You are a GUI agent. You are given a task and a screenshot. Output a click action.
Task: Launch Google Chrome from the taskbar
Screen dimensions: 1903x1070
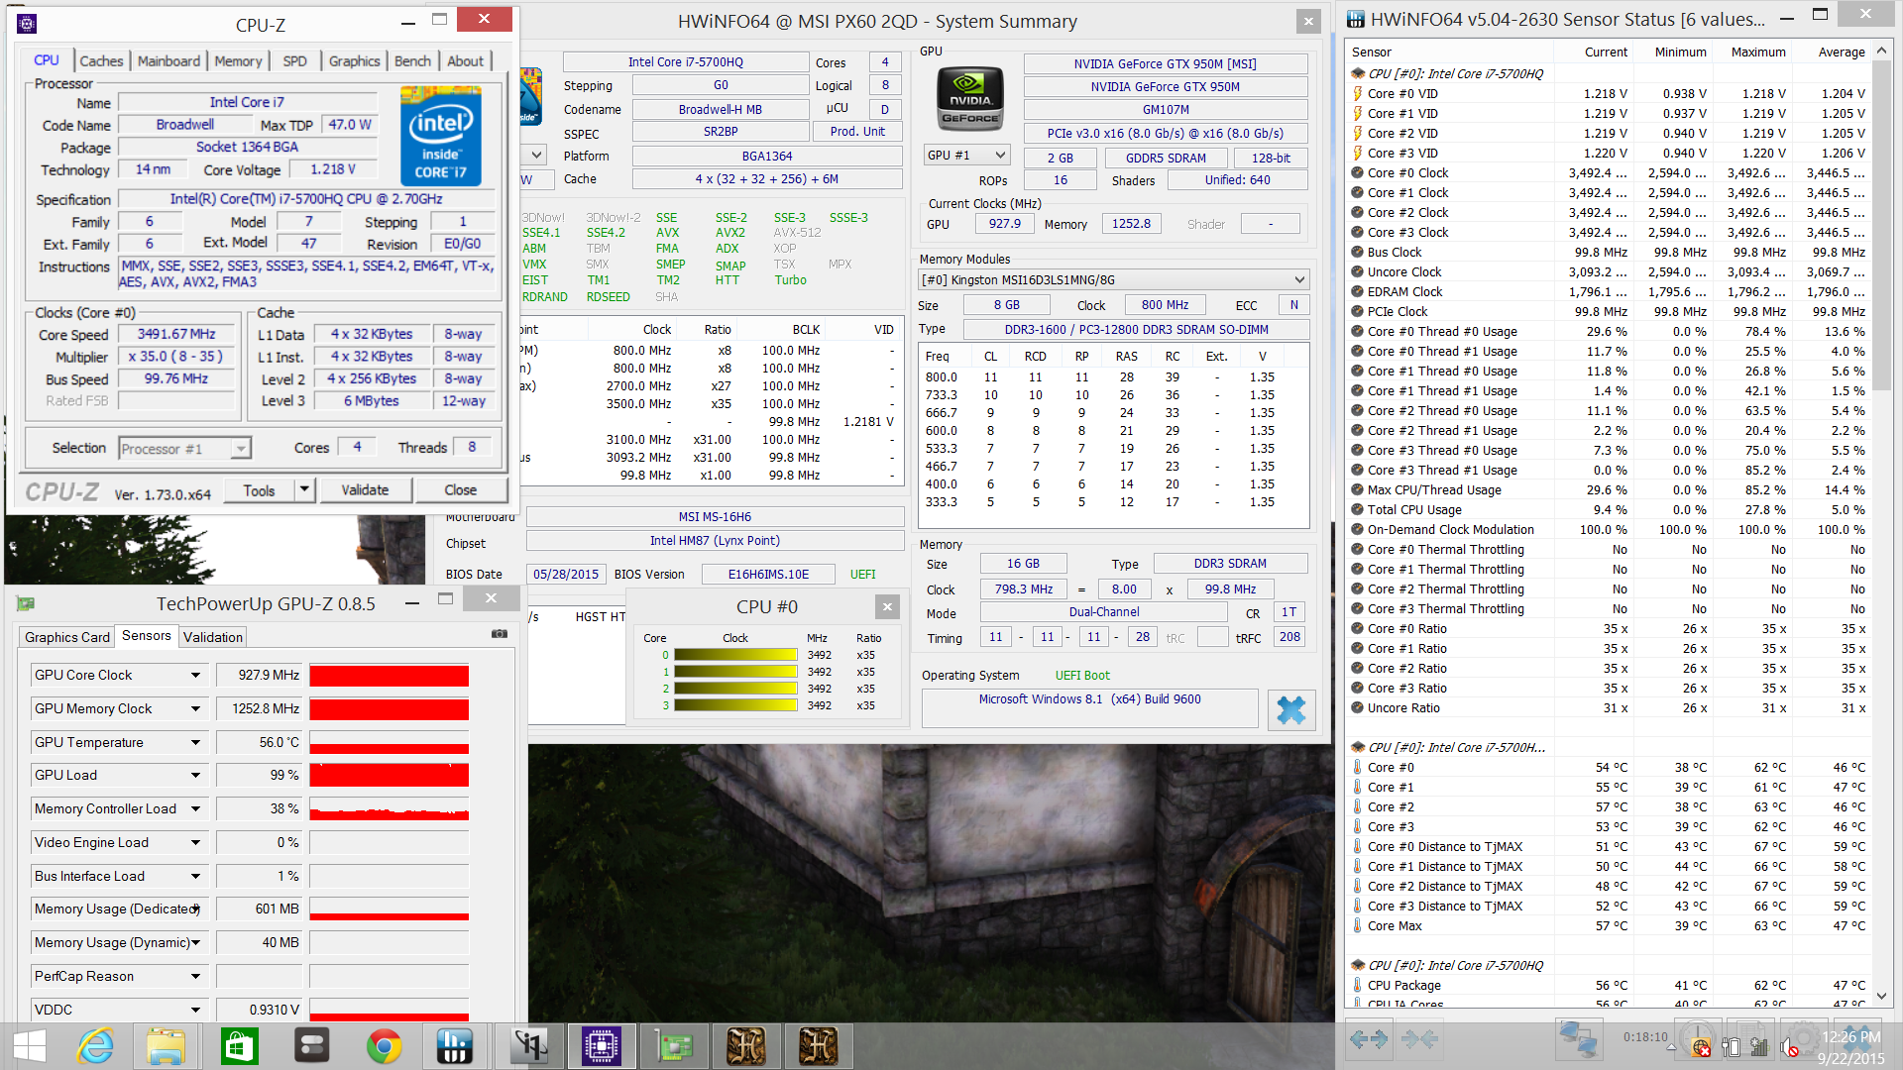click(x=384, y=1046)
